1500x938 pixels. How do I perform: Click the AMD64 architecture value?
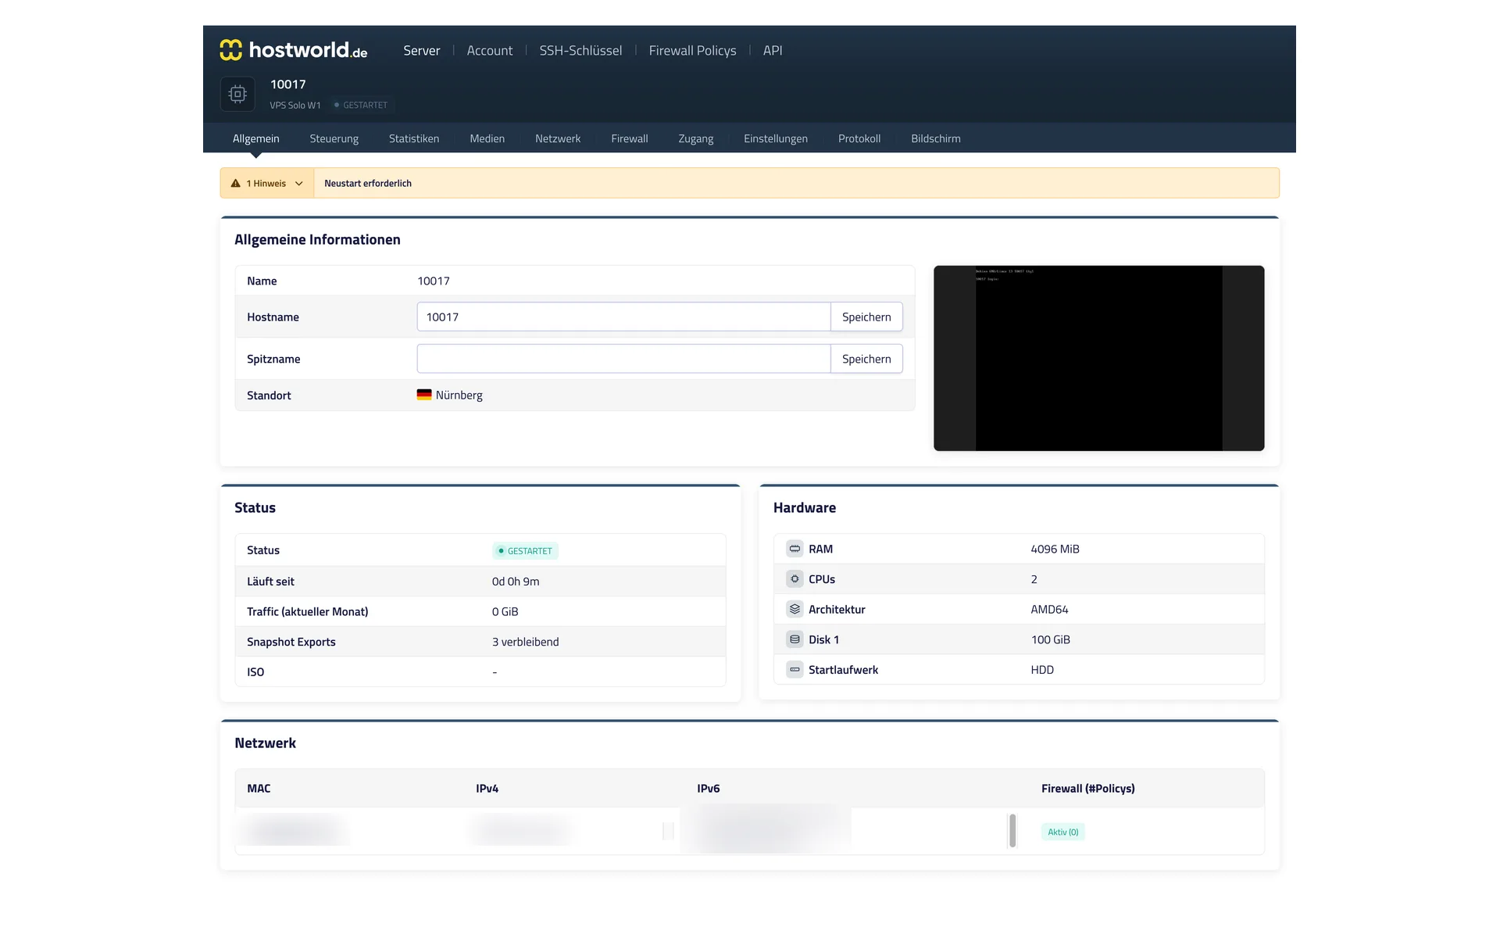1049,609
